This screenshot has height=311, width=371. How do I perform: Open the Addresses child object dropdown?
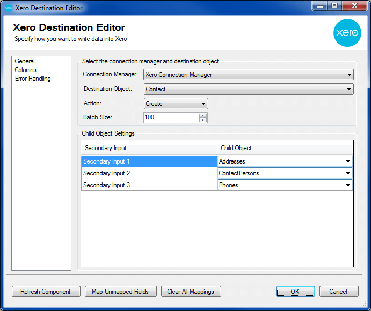[x=285, y=161]
